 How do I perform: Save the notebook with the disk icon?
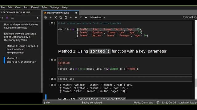(46, 17)
